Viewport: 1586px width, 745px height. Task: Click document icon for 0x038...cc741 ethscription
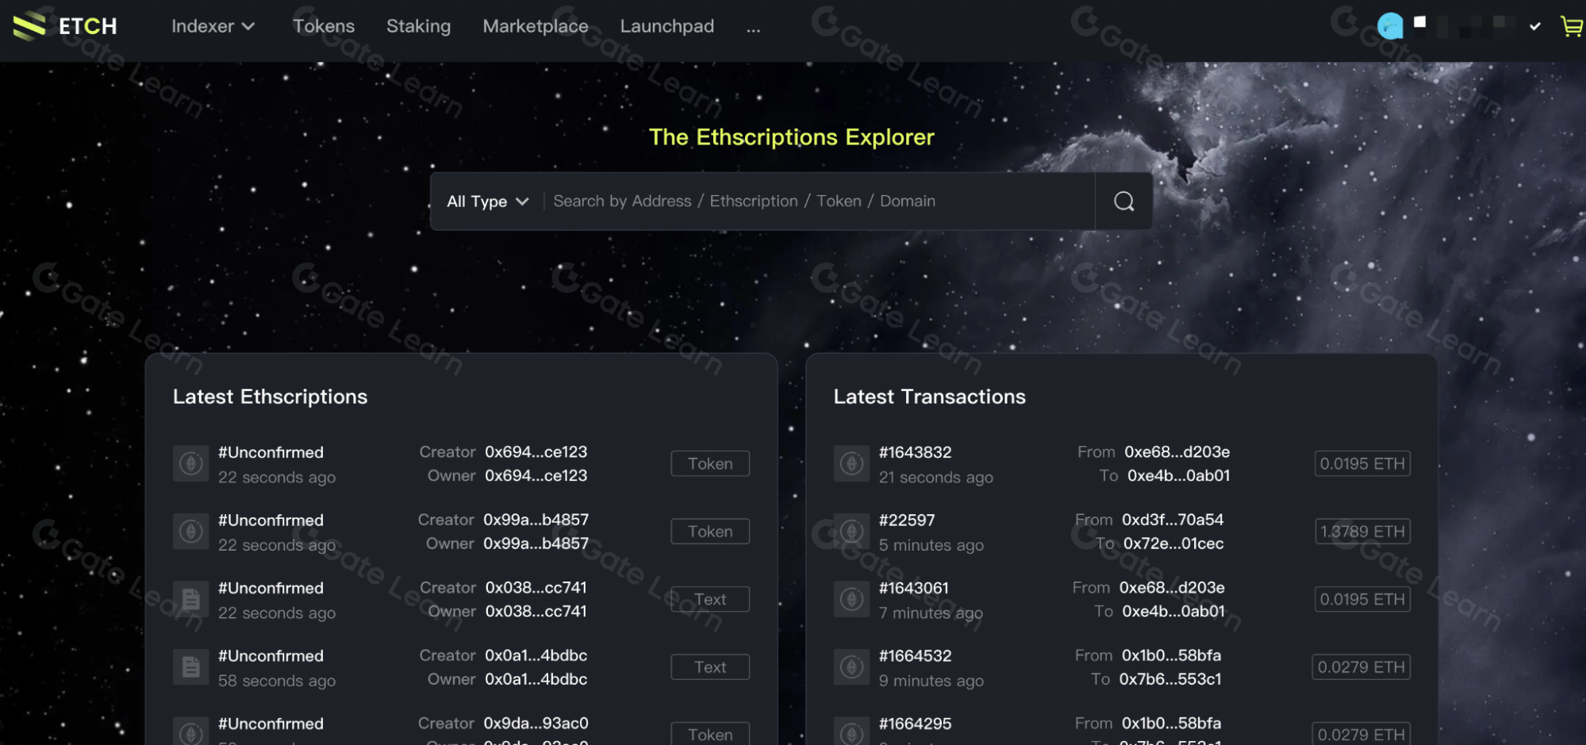pos(190,599)
